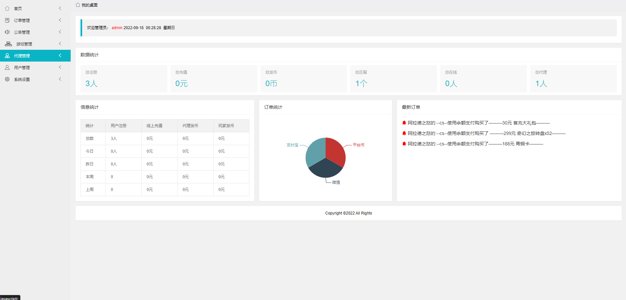Expand the 游戏管理 chevron arrow

tap(60, 44)
